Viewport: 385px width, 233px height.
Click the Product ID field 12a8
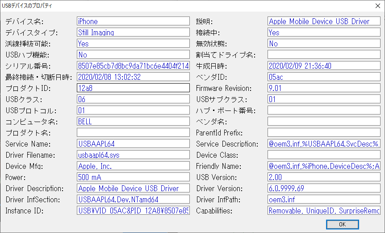click(133, 88)
